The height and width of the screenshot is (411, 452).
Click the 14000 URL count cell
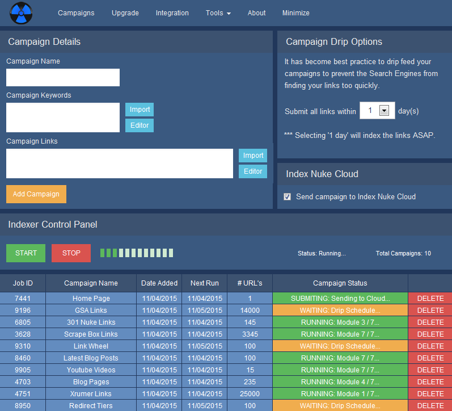click(x=250, y=311)
